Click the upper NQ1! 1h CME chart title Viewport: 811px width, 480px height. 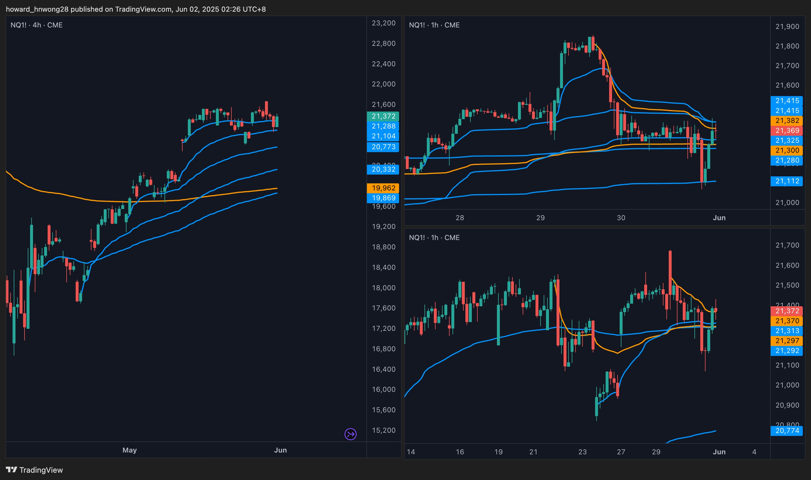click(x=434, y=25)
